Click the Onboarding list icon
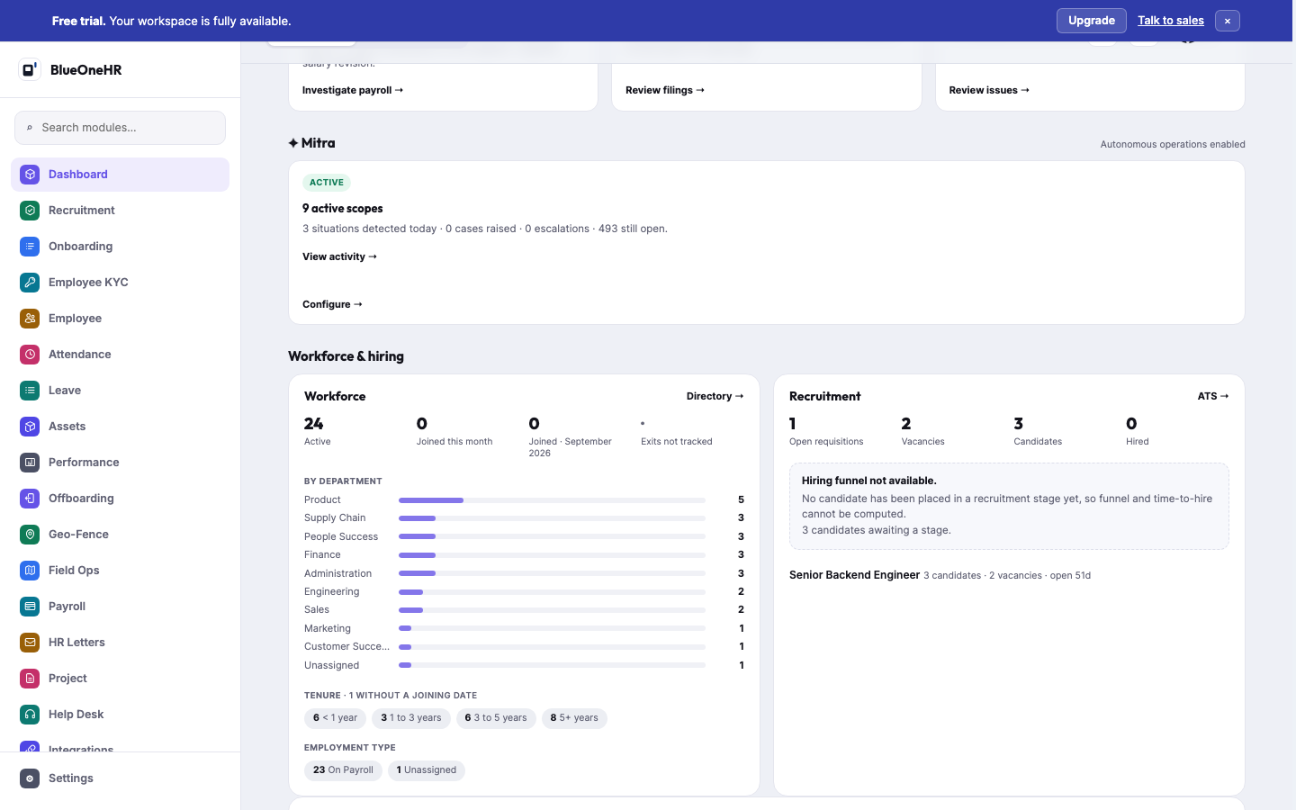Screen dimensions: 1296x810 (30, 247)
